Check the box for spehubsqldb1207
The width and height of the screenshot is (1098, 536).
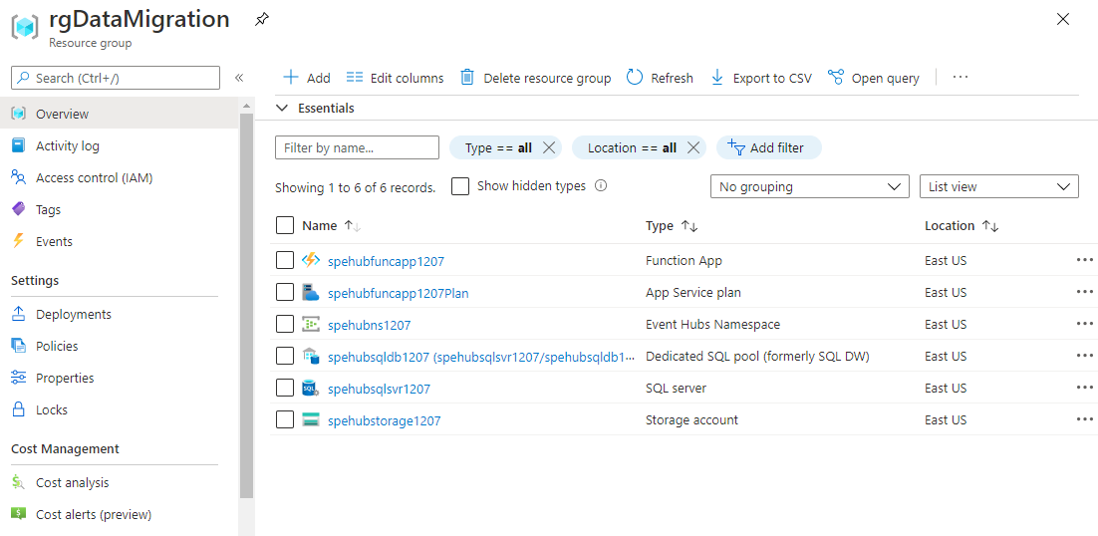point(285,356)
